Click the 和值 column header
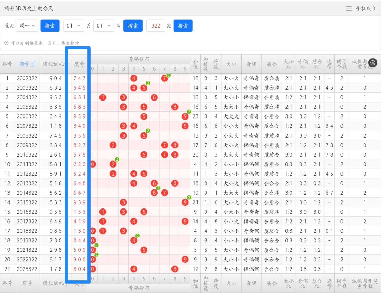This screenshot has width=381, height=297. (x=195, y=64)
